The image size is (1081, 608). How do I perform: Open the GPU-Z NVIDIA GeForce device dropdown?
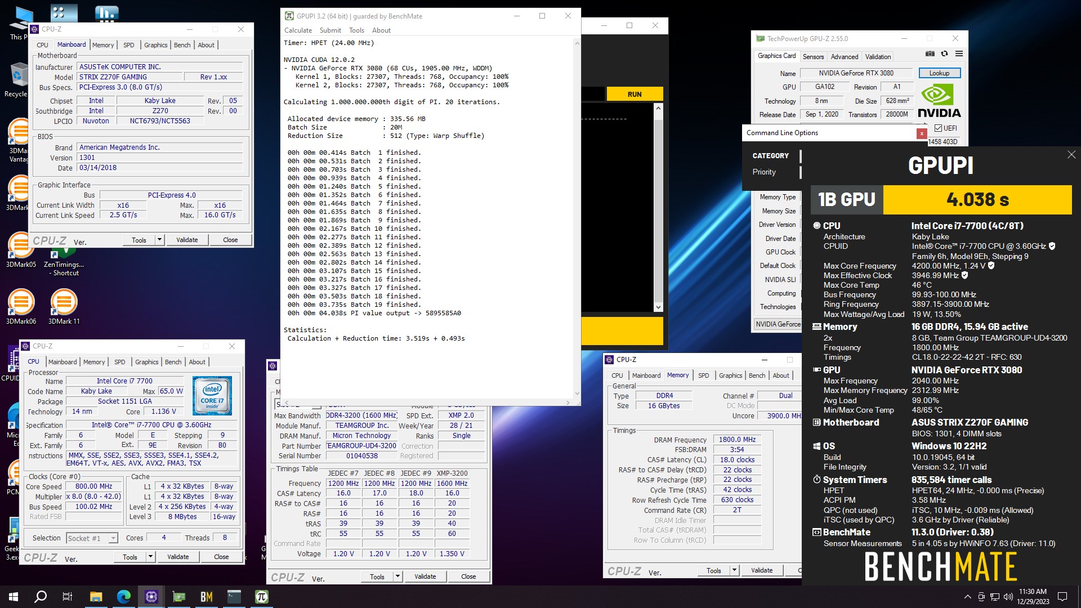778,324
